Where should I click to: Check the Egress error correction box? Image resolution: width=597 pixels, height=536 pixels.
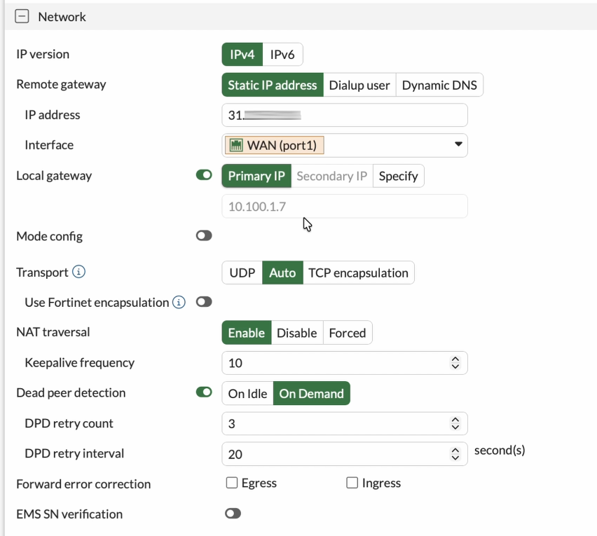point(232,483)
